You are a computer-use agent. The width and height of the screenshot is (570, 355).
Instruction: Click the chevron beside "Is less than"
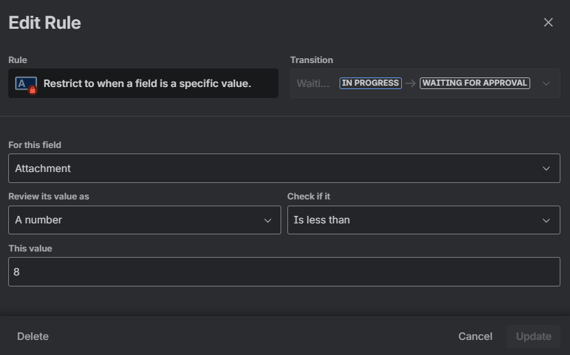click(546, 220)
